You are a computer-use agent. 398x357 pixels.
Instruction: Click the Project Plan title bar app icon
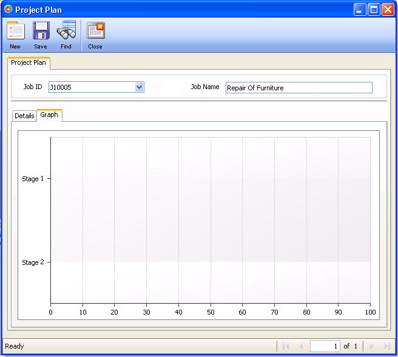(8, 9)
